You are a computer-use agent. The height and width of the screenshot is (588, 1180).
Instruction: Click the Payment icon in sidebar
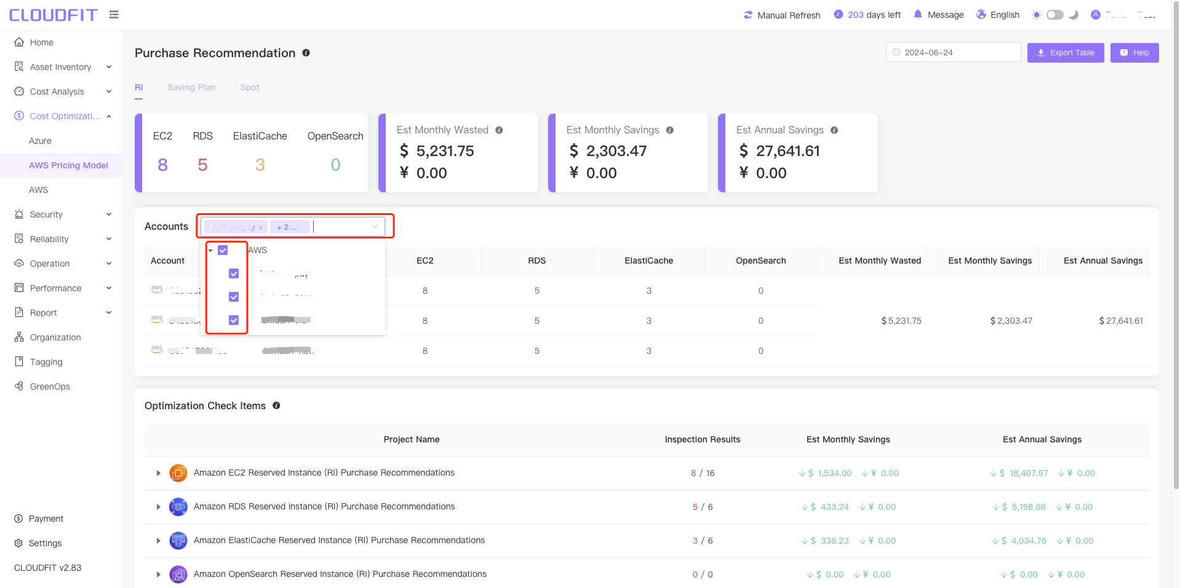18,519
